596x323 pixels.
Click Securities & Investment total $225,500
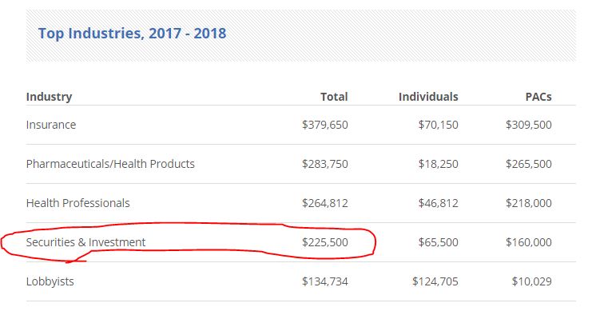point(324,242)
